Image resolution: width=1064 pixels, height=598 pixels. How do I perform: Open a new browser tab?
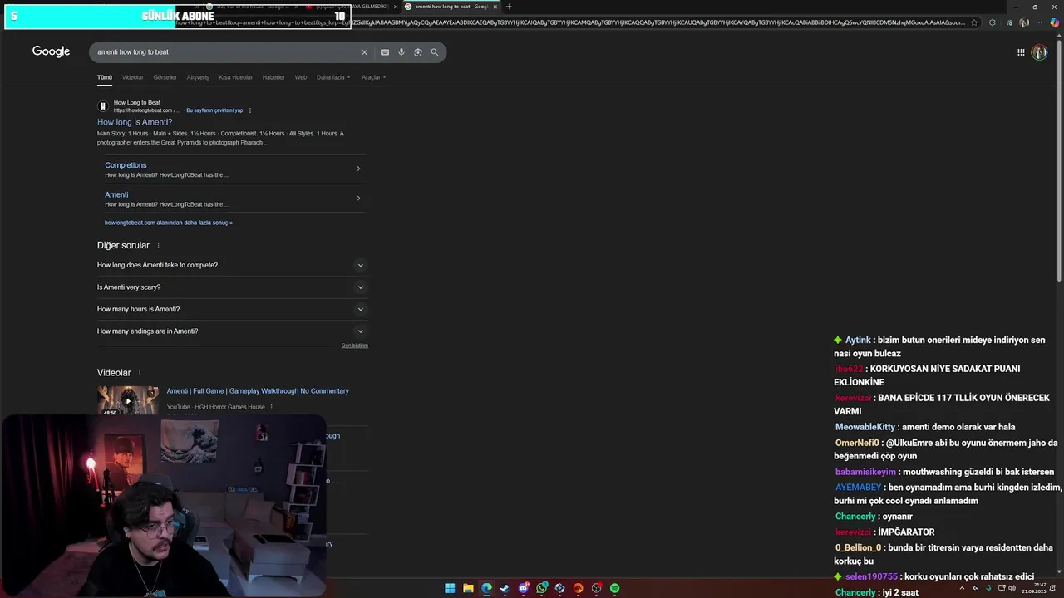click(509, 7)
